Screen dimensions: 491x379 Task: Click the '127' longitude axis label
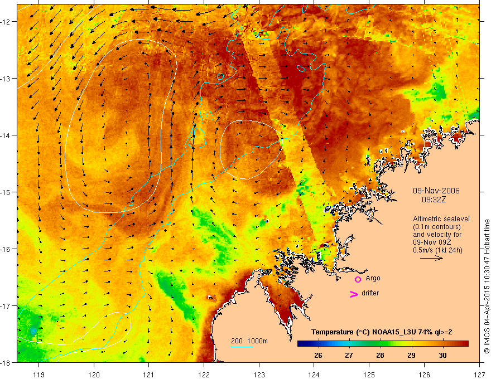479,375
